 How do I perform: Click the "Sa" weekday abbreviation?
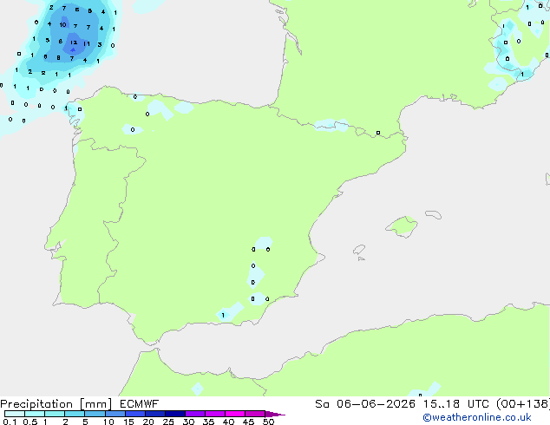pyautogui.click(x=323, y=404)
